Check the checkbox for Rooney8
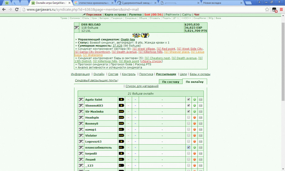 coord(188,123)
